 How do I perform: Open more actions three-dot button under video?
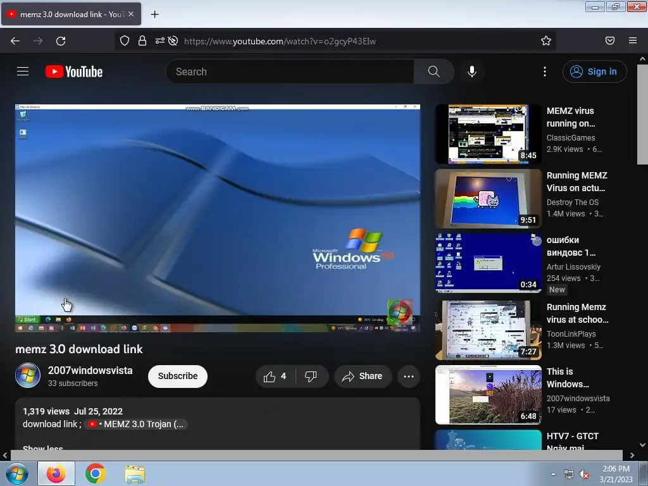409,376
